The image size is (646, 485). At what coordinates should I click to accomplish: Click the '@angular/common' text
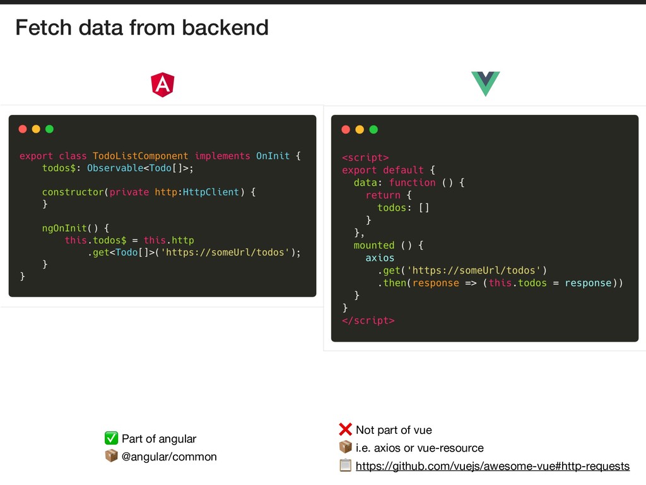(169, 457)
